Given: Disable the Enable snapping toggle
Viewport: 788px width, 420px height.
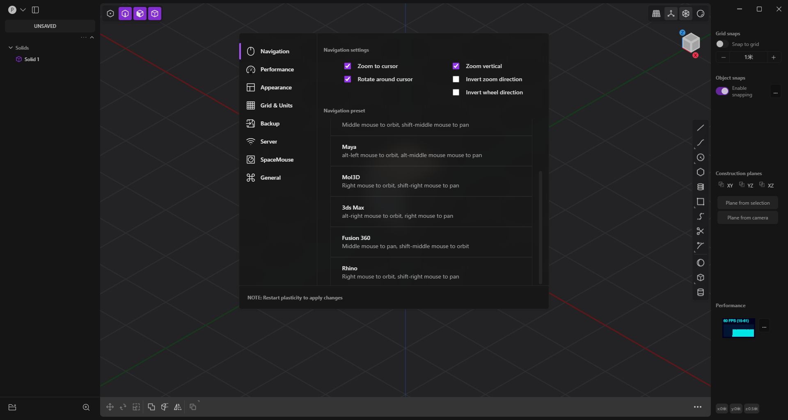Looking at the screenshot, I should 723,91.
